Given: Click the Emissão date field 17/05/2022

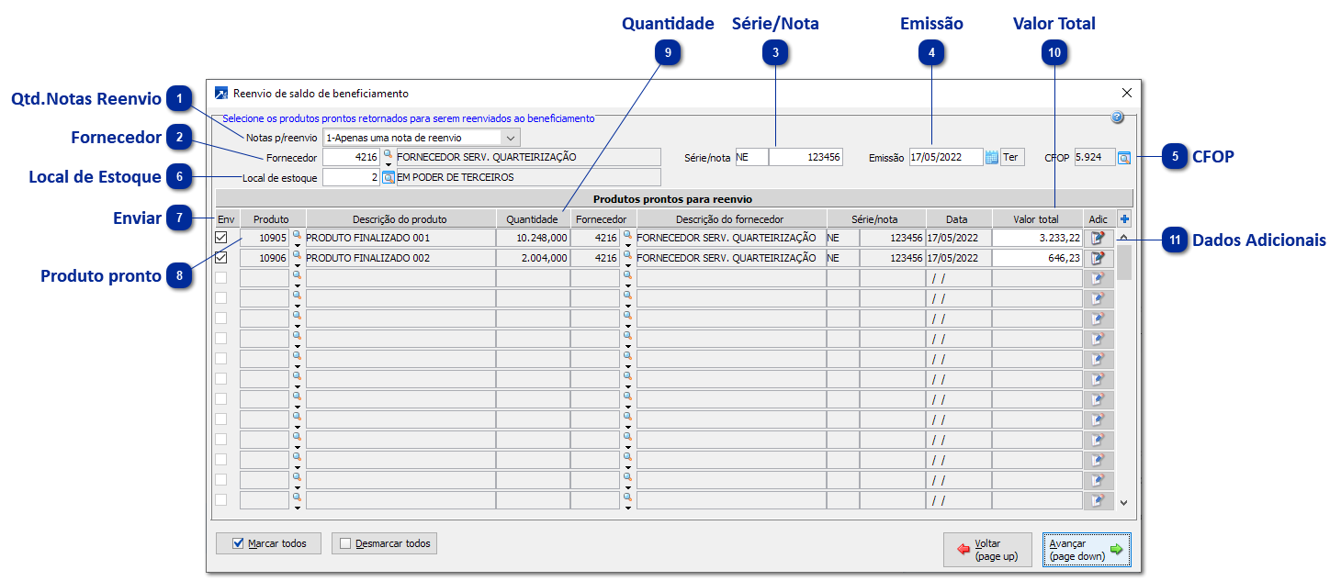Looking at the screenshot, I should 946,158.
